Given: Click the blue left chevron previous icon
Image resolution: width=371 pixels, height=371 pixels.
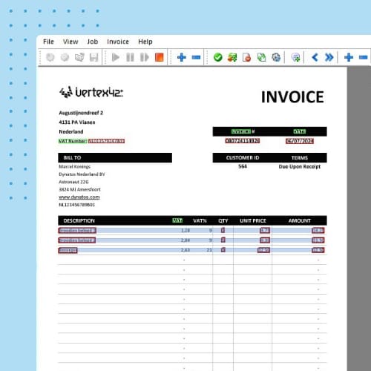Looking at the screenshot, I should (315, 57).
